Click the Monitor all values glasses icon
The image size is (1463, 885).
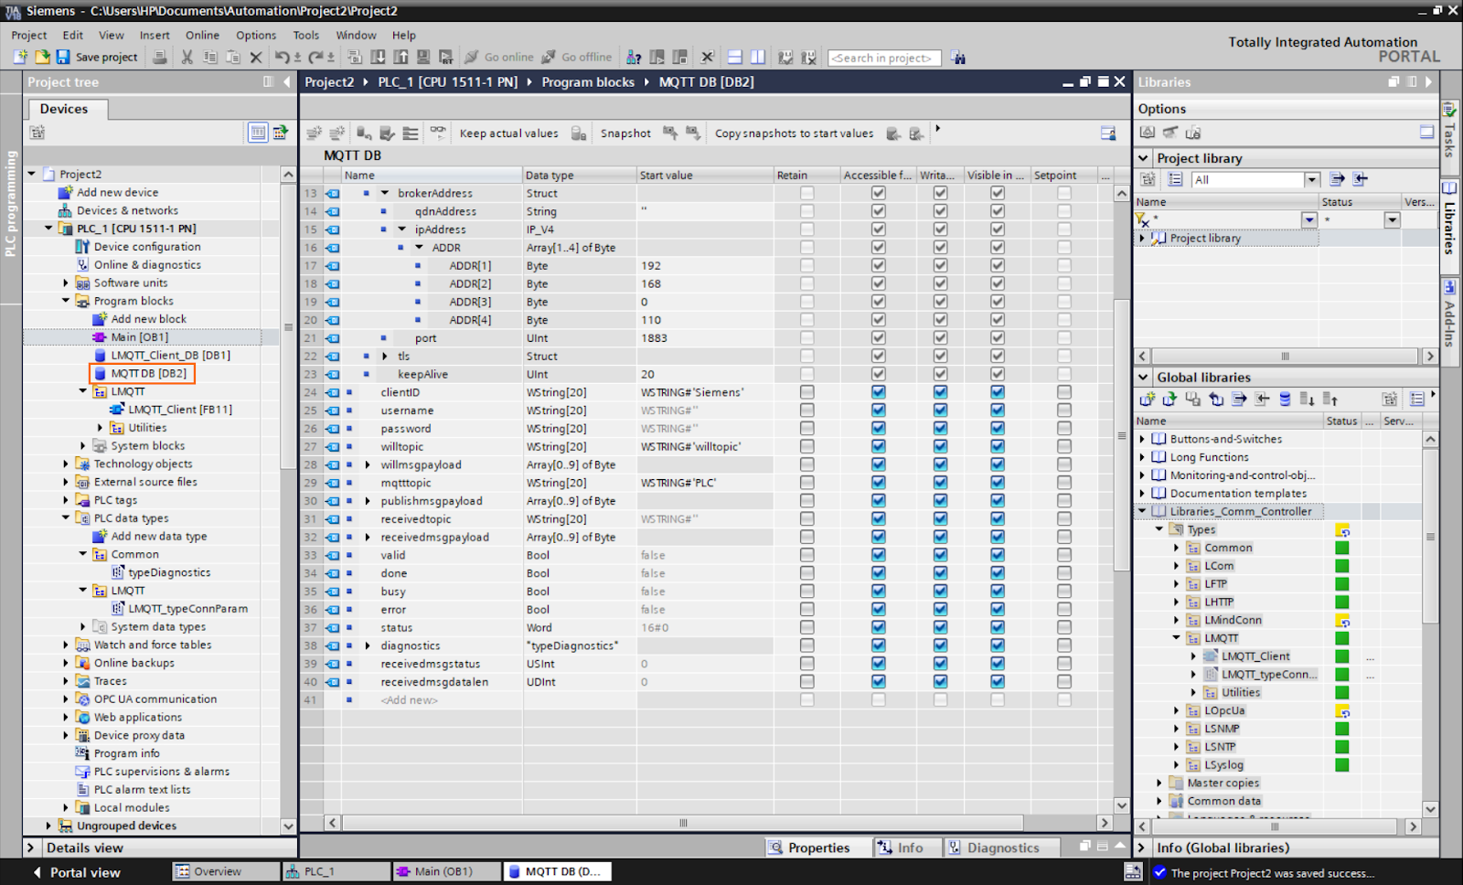[438, 133]
